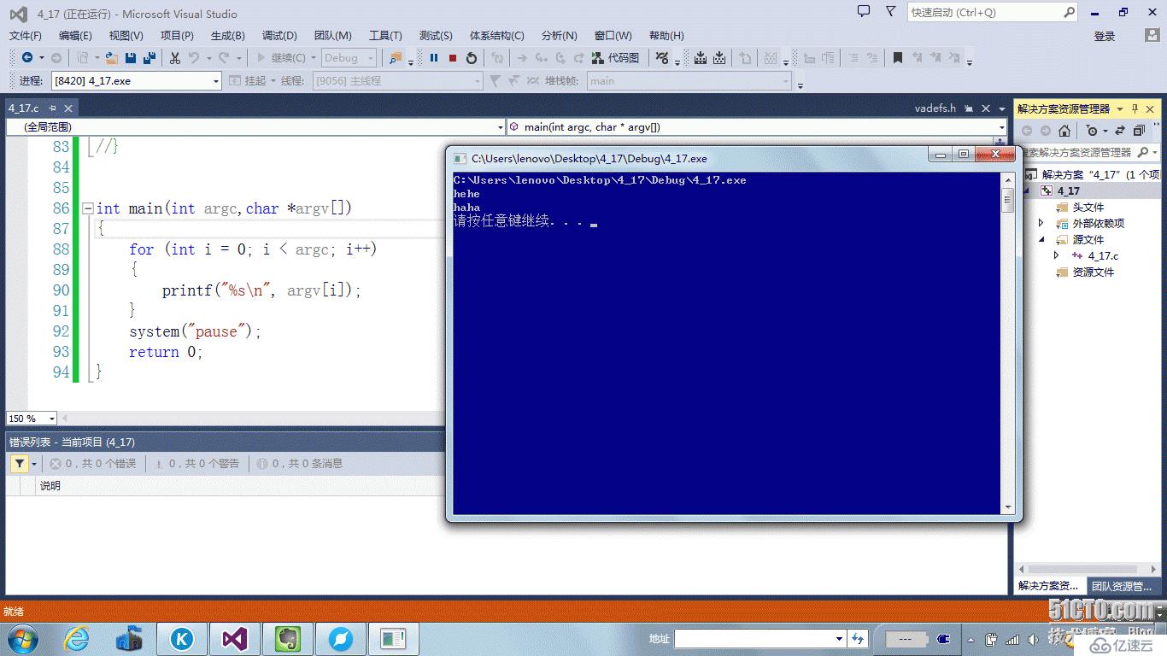Screen dimensions: 1167x656
Task: Open the main function member dropdown
Action: coord(757,126)
